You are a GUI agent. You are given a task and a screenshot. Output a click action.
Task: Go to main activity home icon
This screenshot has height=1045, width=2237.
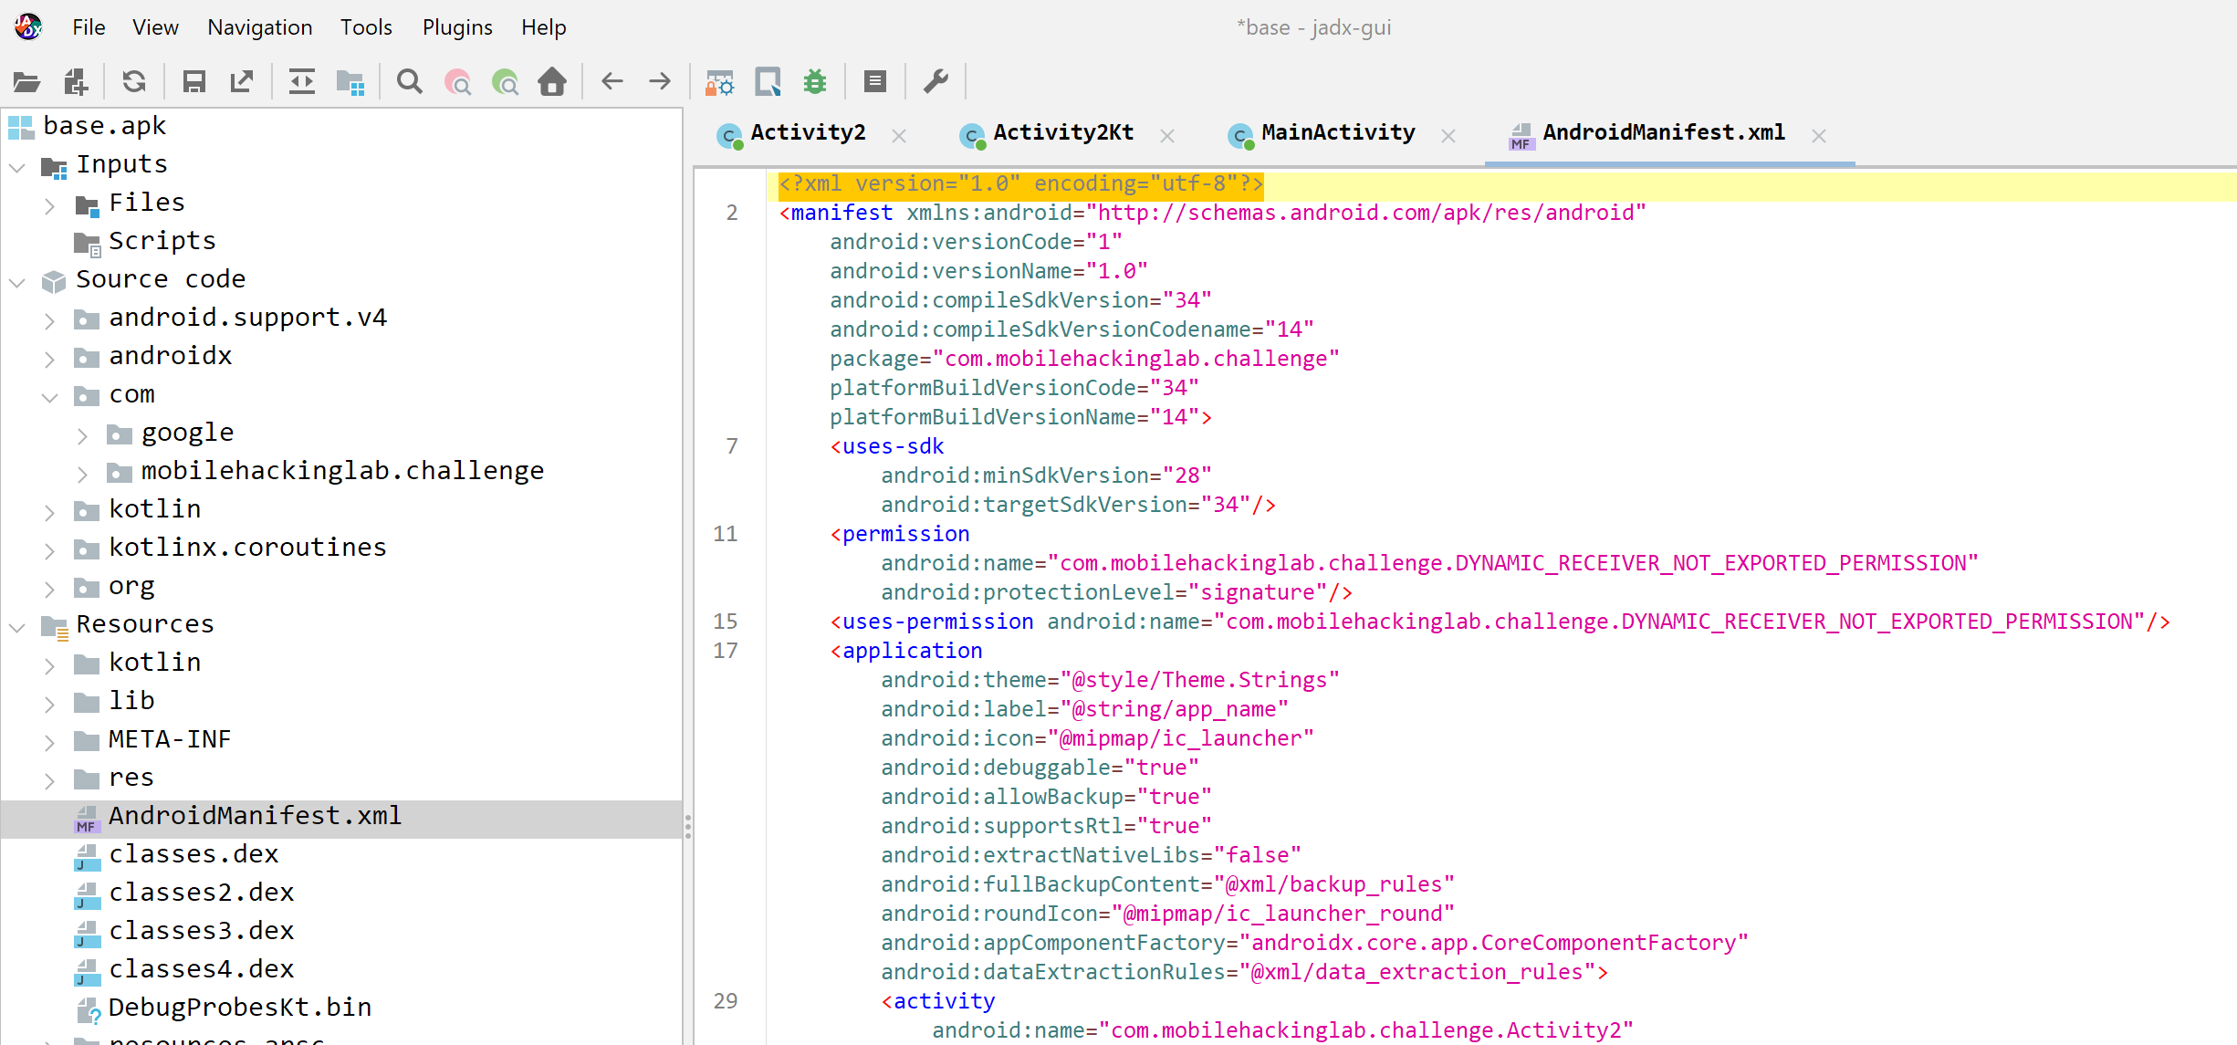(x=552, y=82)
